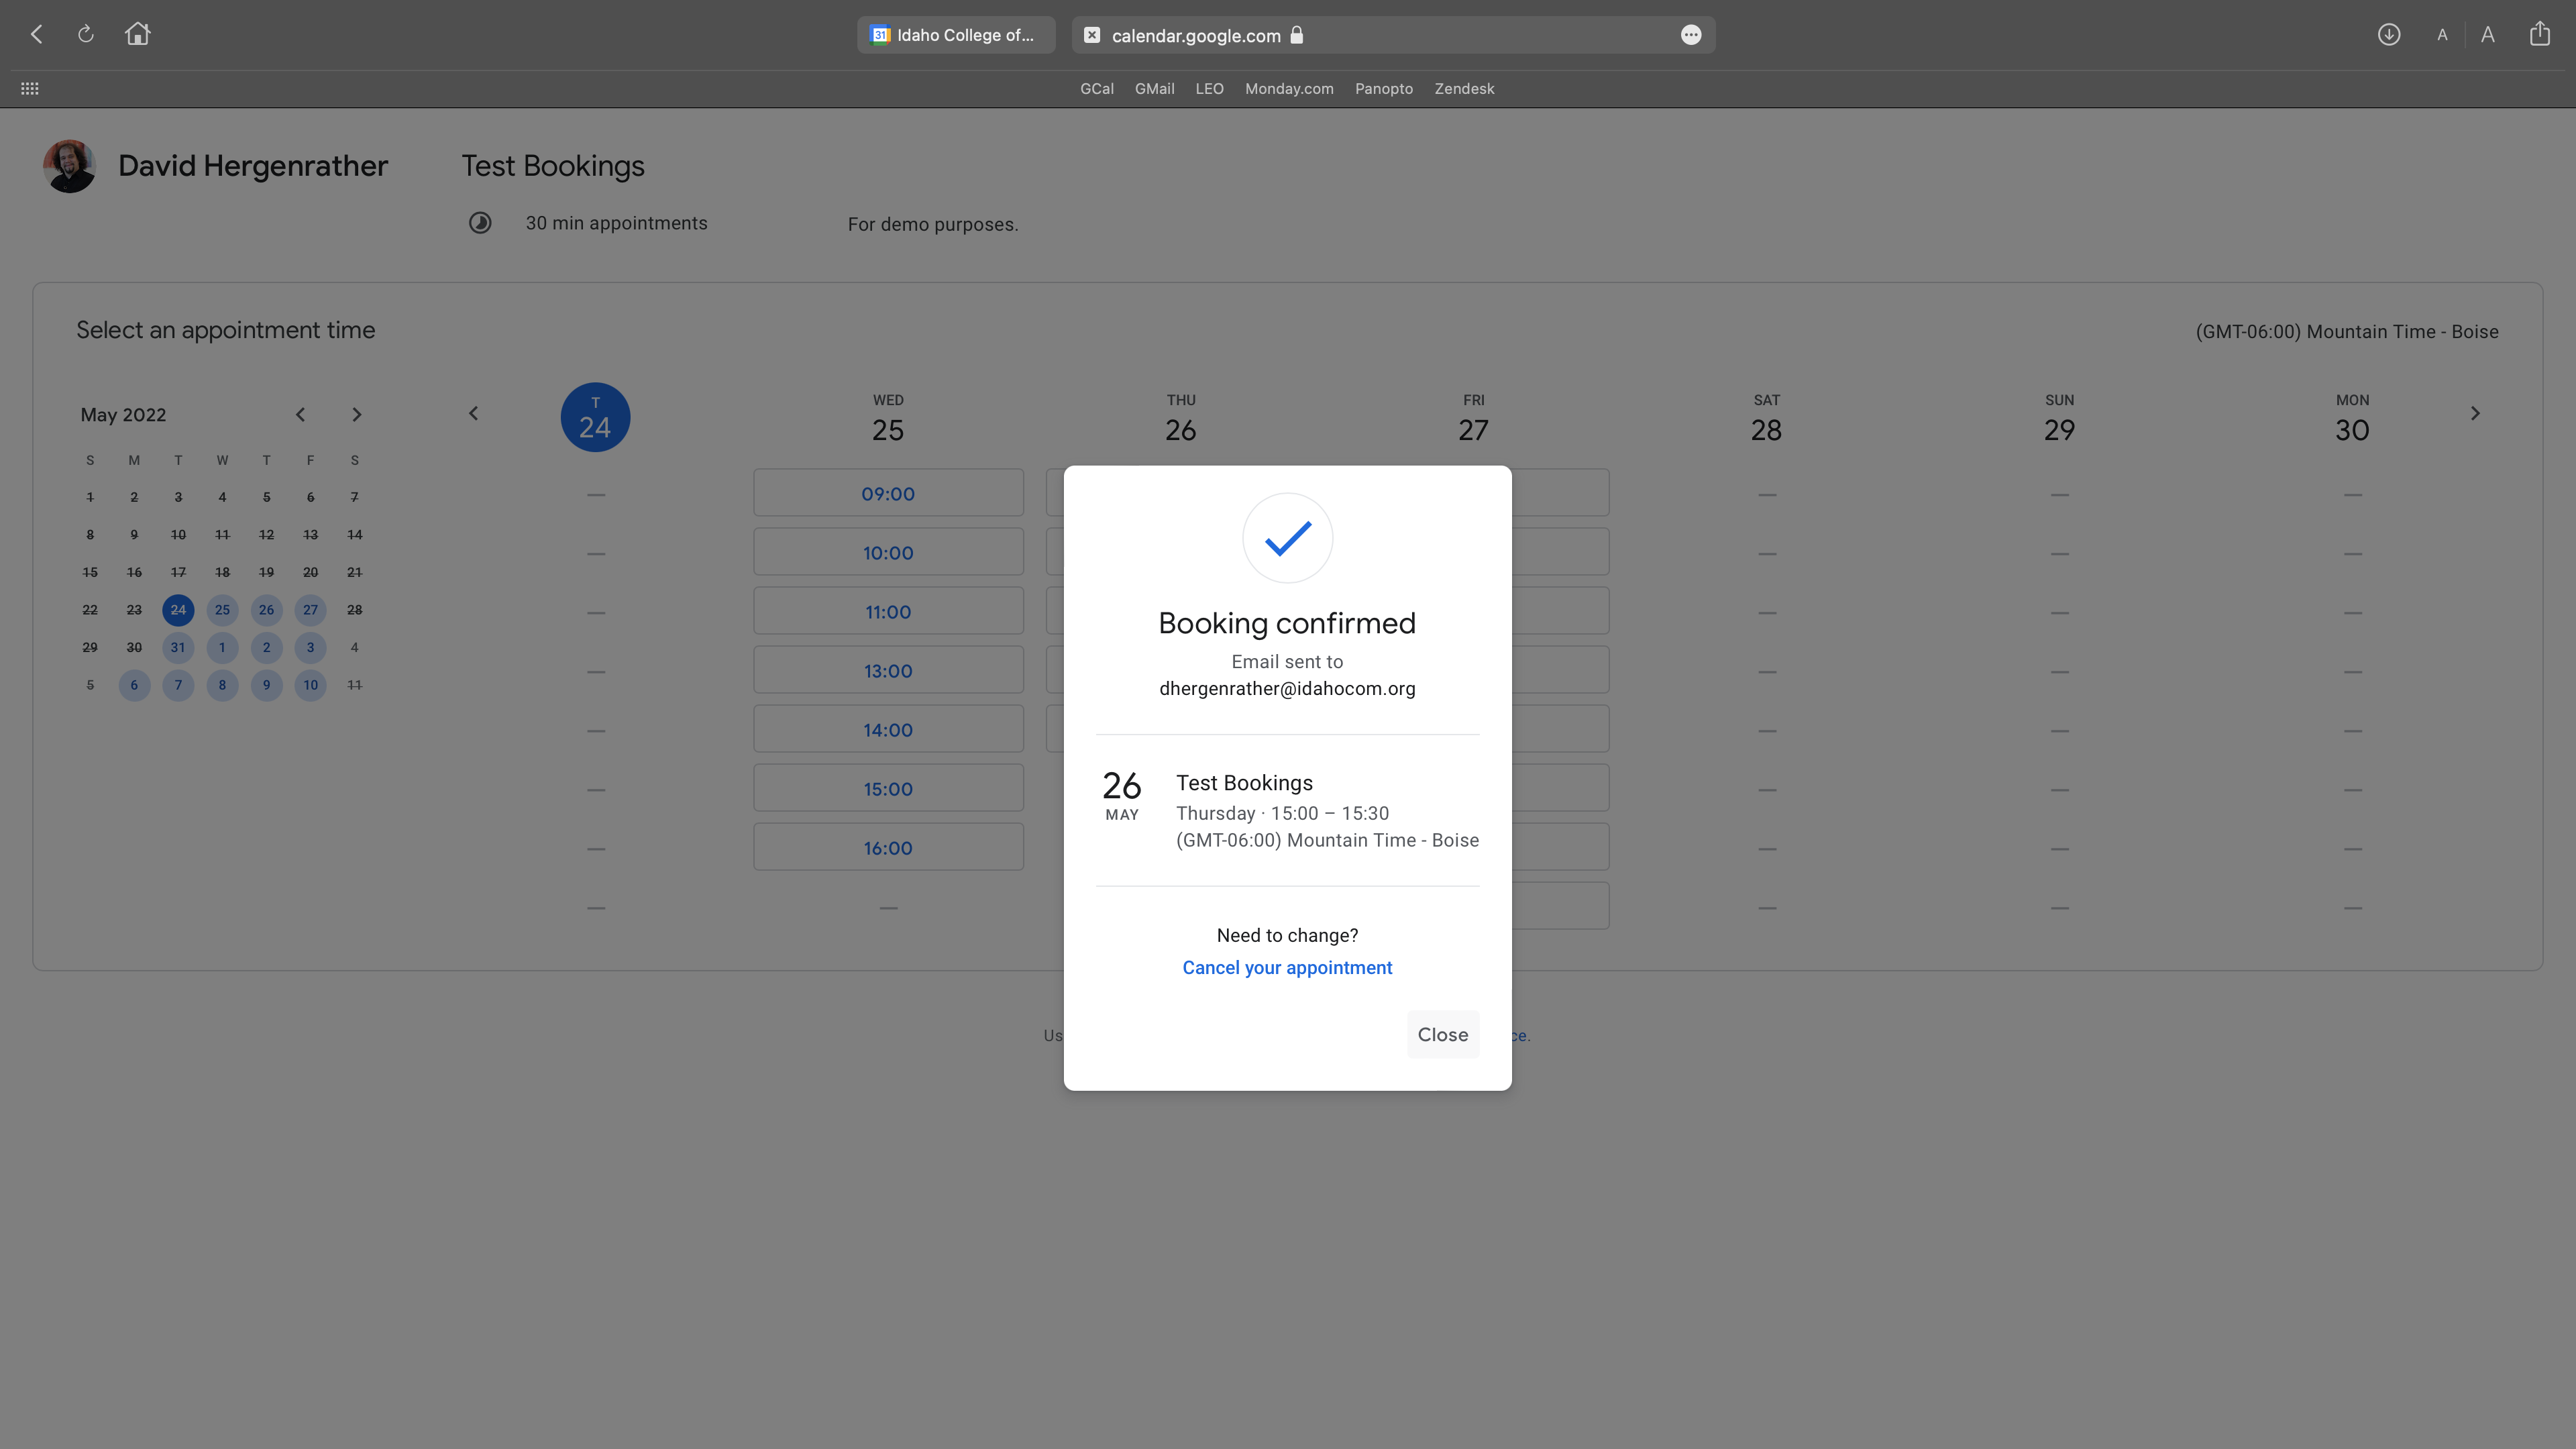Increase text size with large A

click(x=2488, y=35)
